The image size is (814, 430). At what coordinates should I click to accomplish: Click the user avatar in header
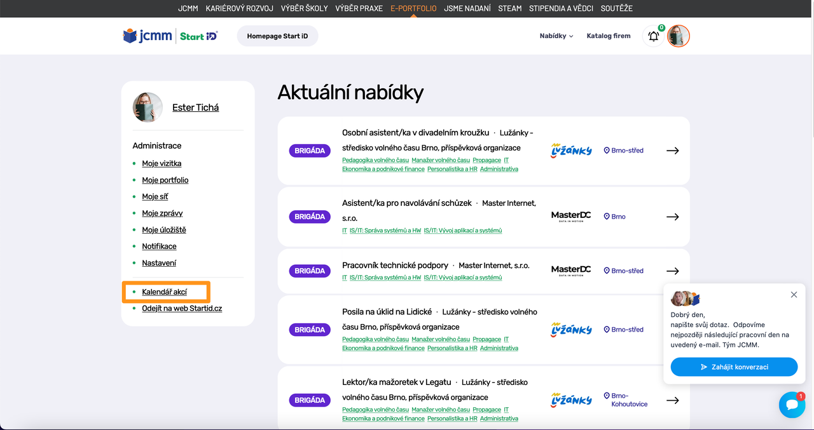(679, 36)
